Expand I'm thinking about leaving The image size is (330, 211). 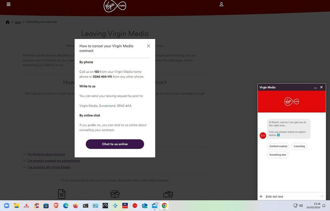[x=46, y=154]
